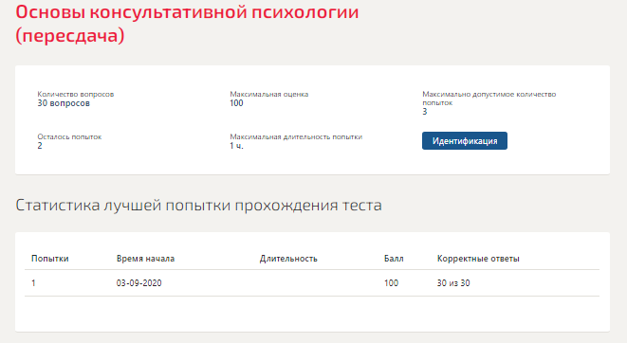Click the Попытки column header
The width and height of the screenshot is (627, 343).
[x=50, y=259]
